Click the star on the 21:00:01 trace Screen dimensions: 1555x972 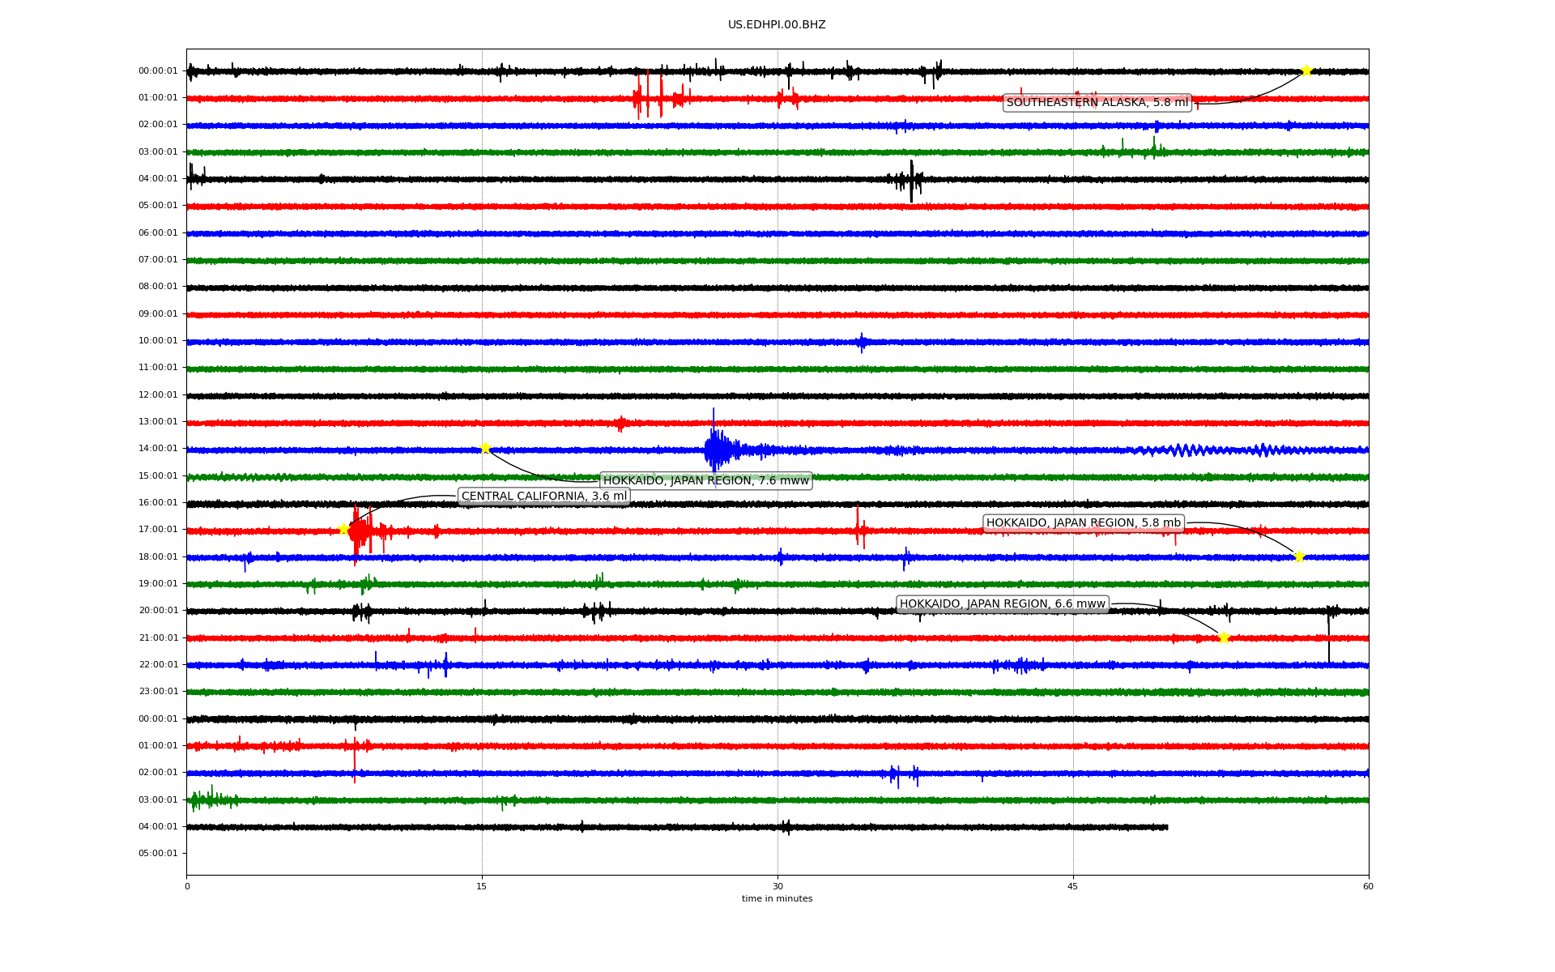click(x=1224, y=637)
